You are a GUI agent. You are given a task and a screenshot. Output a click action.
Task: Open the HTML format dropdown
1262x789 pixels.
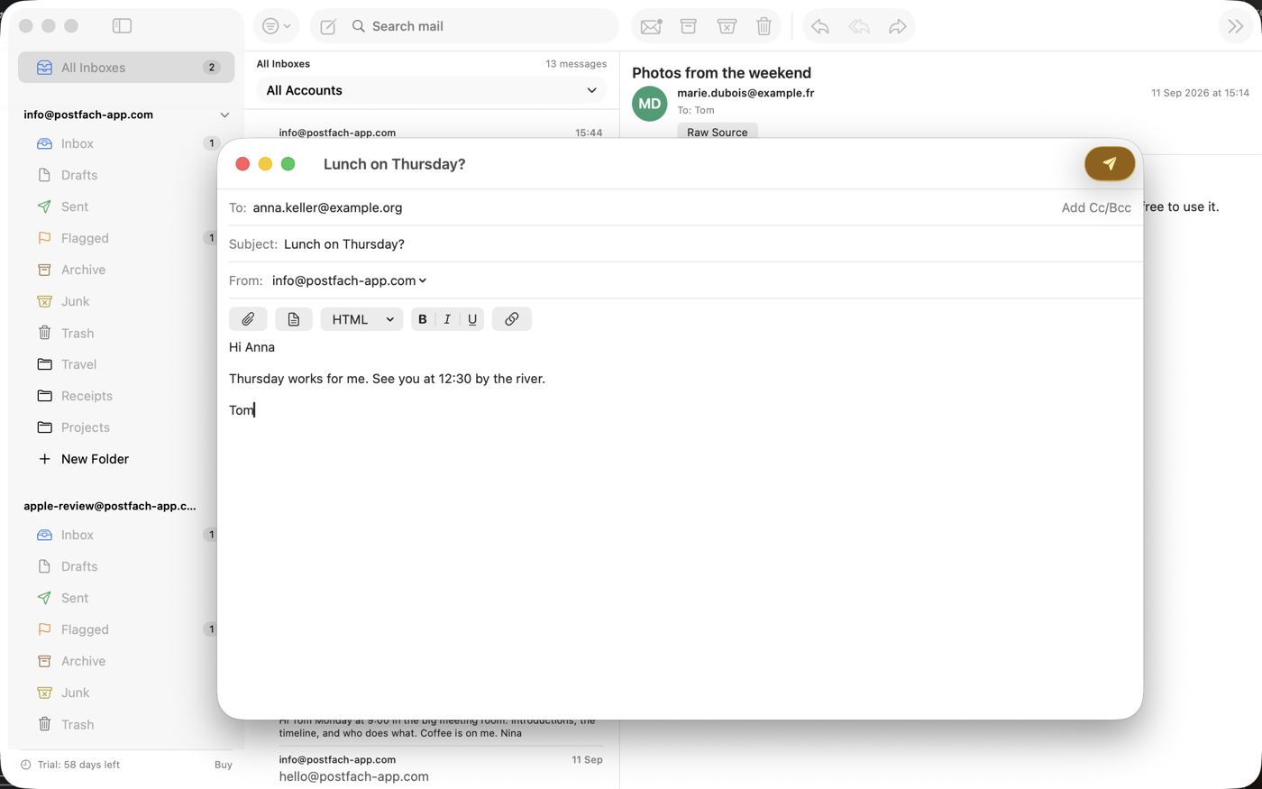[x=361, y=319]
